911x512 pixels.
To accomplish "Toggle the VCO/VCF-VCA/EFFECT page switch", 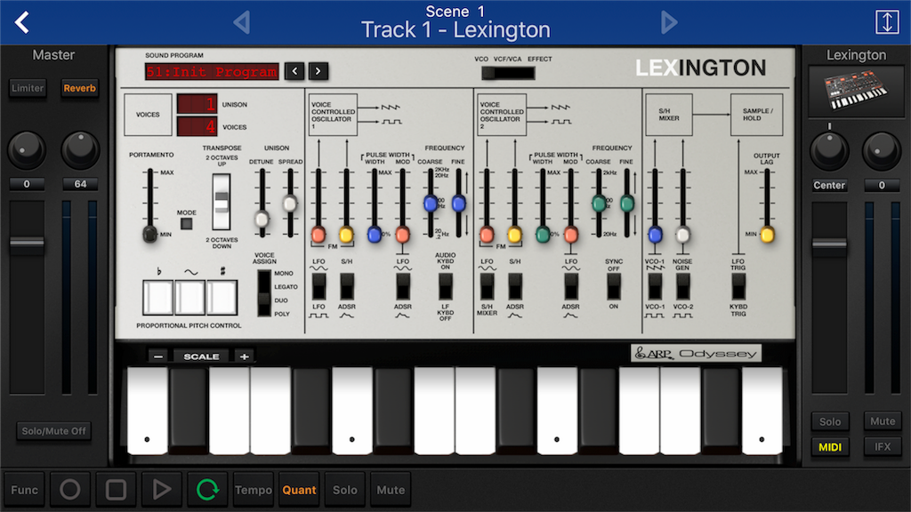I will [x=508, y=73].
